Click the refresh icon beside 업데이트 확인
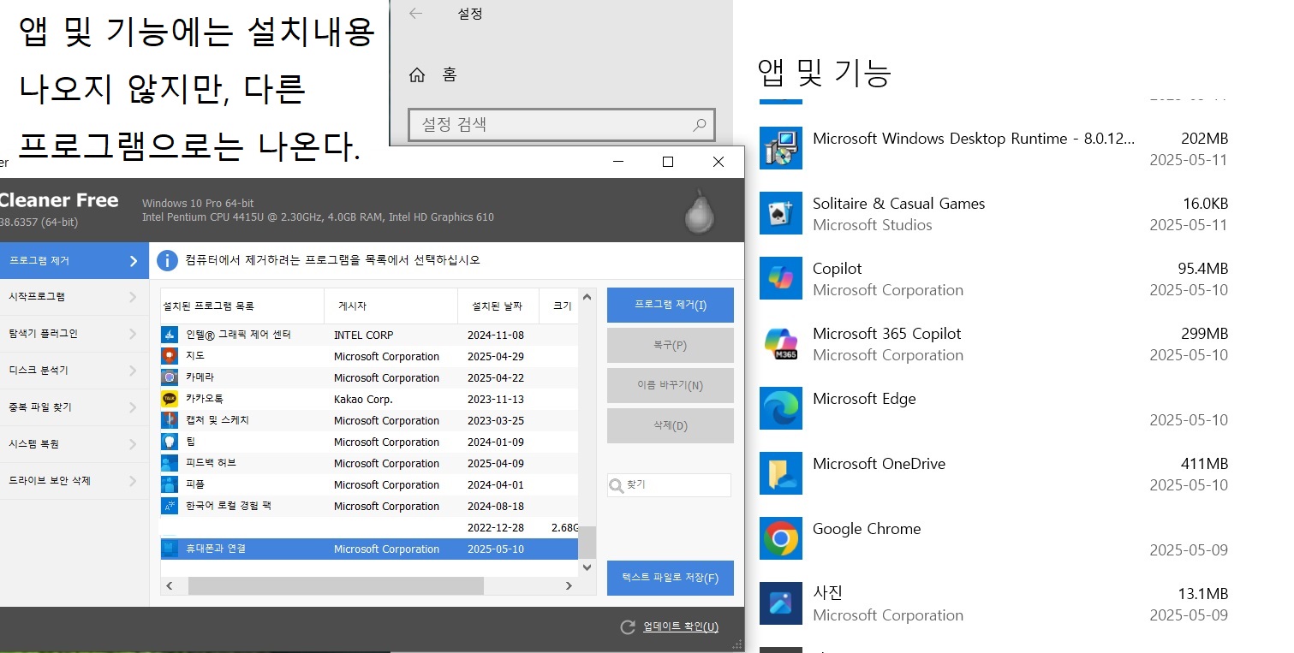The height and width of the screenshot is (653, 1294). (628, 627)
